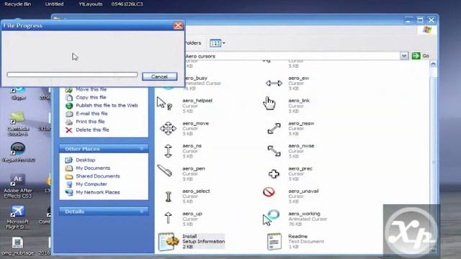Open My Computer from Other Places
This screenshot has height=259, width=461.
click(x=91, y=184)
